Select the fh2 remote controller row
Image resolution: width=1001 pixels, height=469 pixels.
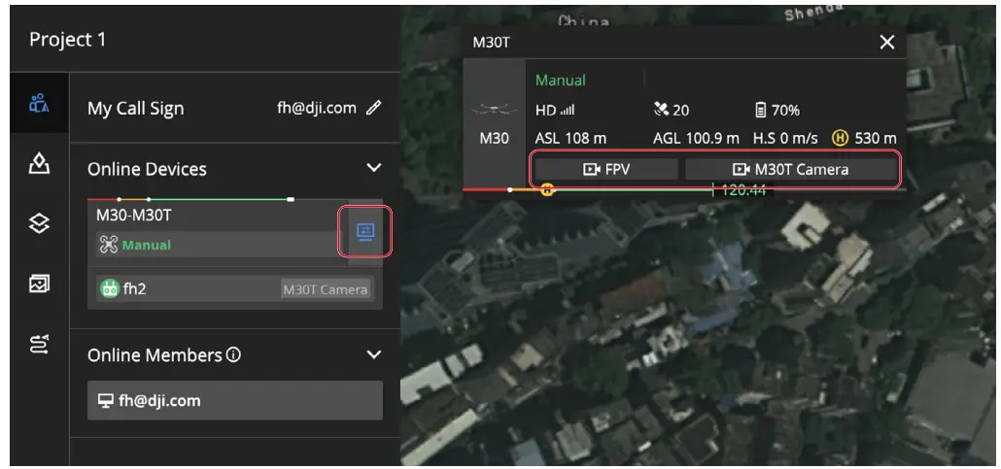[x=235, y=289]
